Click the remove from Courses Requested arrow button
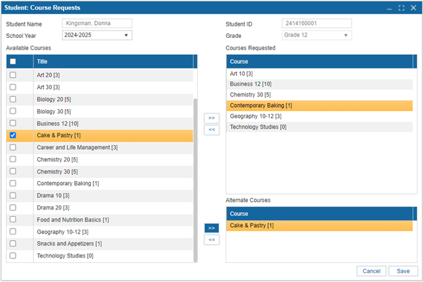The image size is (423, 282). [211, 129]
